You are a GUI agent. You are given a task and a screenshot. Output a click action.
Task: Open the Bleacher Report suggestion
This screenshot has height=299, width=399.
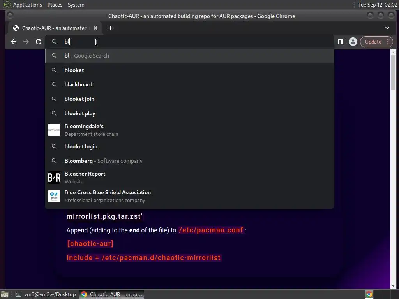190,178
